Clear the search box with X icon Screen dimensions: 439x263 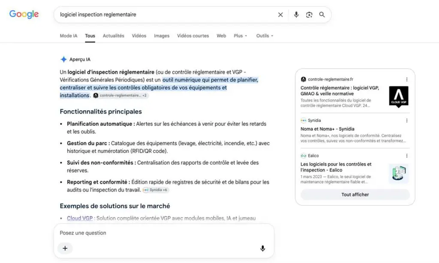click(280, 15)
